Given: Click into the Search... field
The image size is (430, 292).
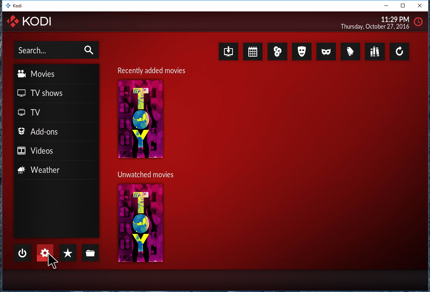Looking at the screenshot, I should pos(56,50).
